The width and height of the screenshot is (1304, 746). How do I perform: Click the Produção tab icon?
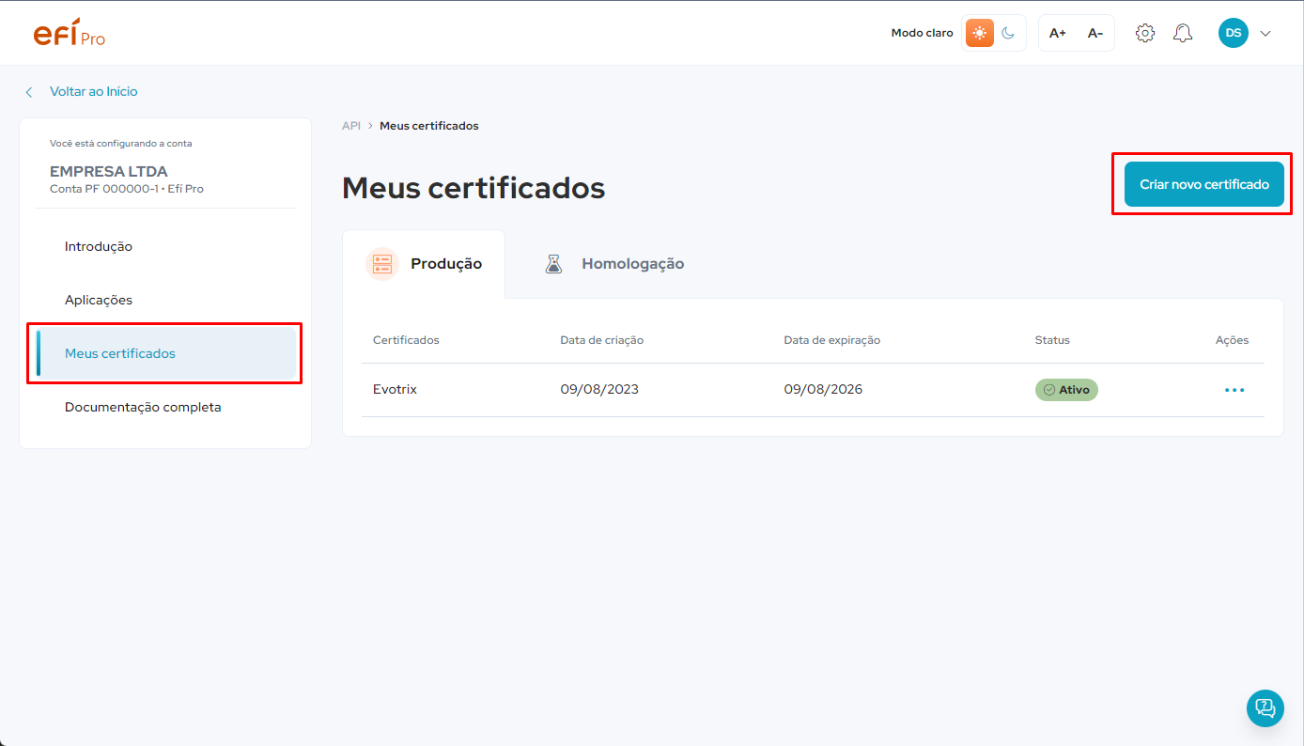pyautogui.click(x=382, y=263)
